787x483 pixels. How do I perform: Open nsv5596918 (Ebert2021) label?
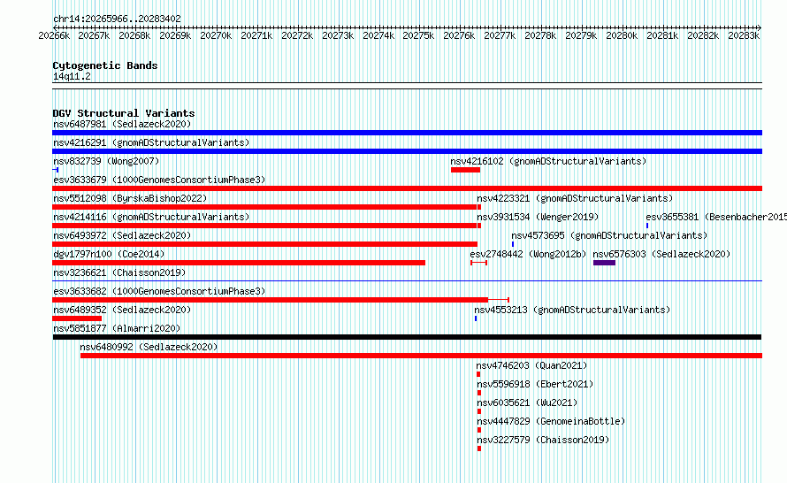pyautogui.click(x=535, y=384)
